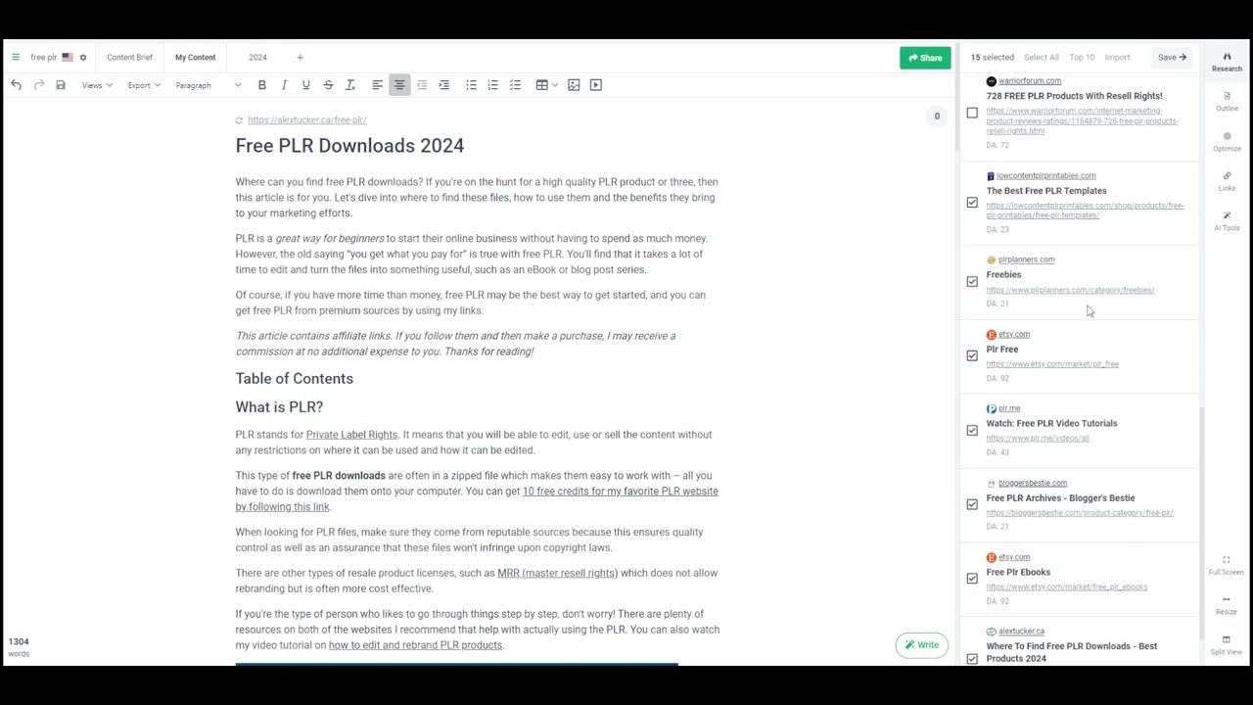Switch to the Content Brief tab
Screen dimensions: 1253x705
pos(129,58)
